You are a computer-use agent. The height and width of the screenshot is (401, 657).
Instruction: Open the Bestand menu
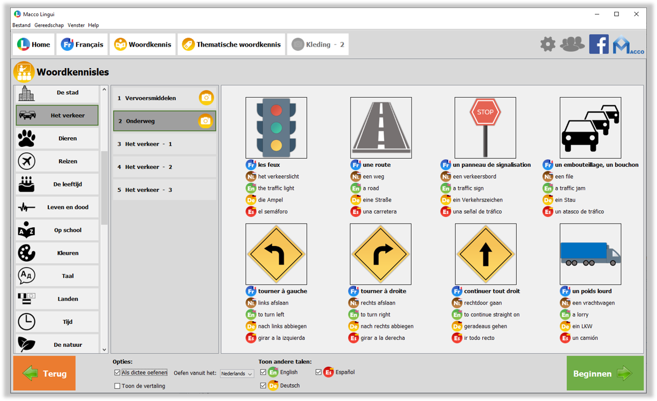click(21, 25)
